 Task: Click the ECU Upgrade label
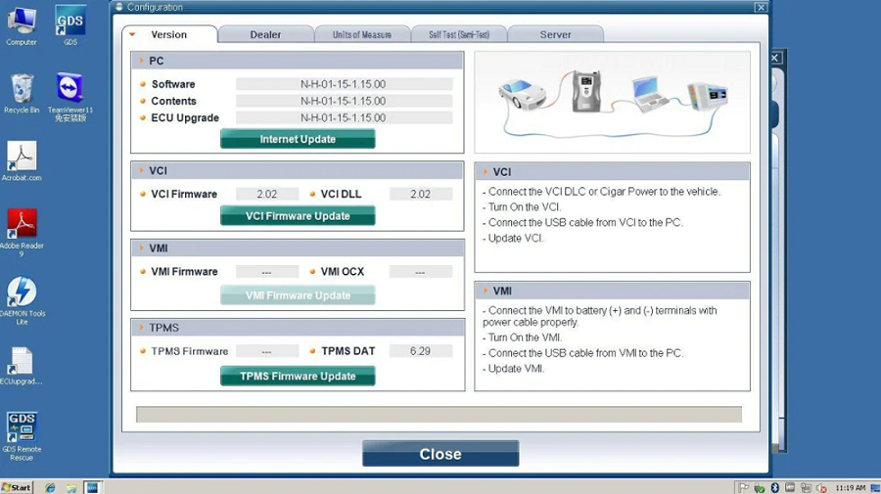pyautogui.click(x=185, y=118)
